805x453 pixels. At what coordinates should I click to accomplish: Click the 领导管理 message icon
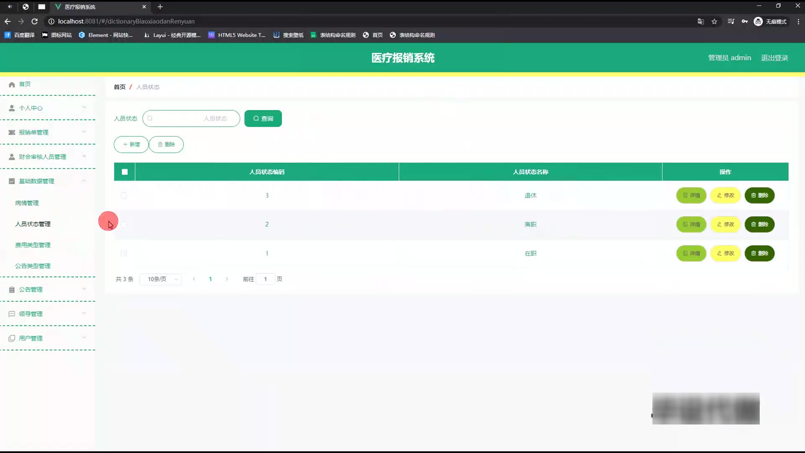click(x=12, y=314)
